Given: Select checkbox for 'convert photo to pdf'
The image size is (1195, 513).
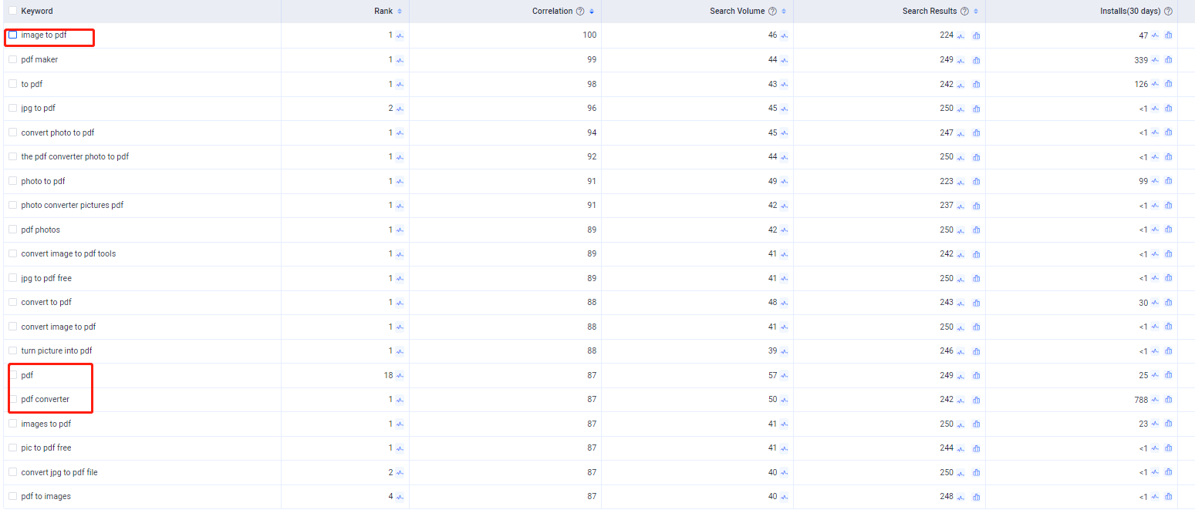Looking at the screenshot, I should pos(12,132).
